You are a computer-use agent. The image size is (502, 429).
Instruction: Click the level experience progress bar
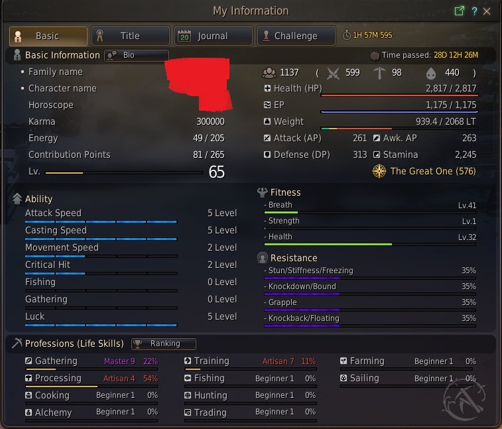coord(124,173)
